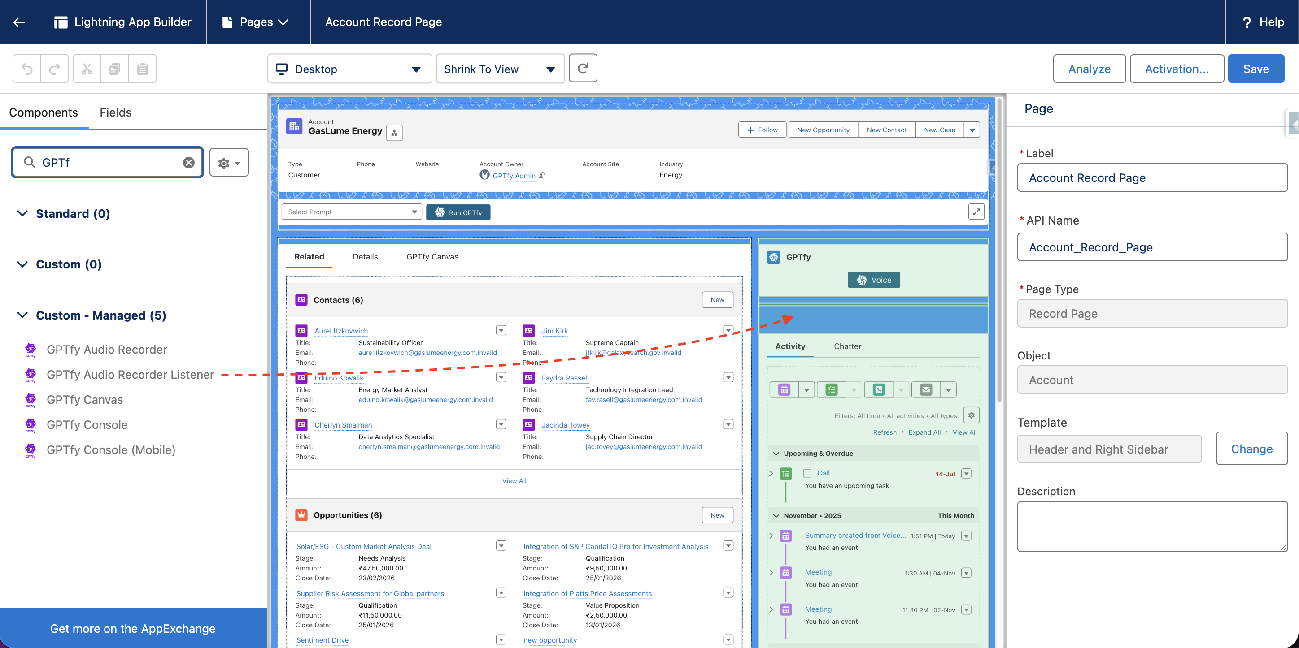Click into the Description text area
This screenshot has height=648, width=1299.
click(1152, 526)
